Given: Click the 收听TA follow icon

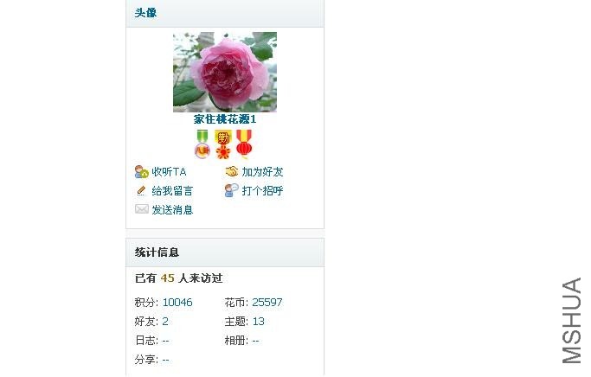Looking at the screenshot, I should [142, 172].
